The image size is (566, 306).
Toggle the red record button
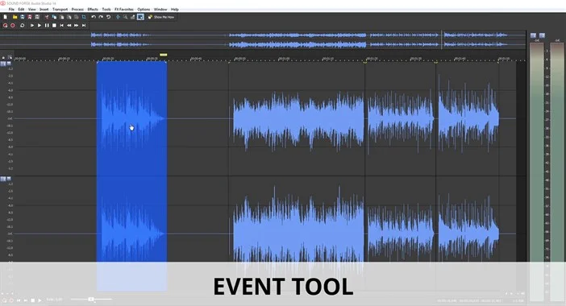(13, 26)
